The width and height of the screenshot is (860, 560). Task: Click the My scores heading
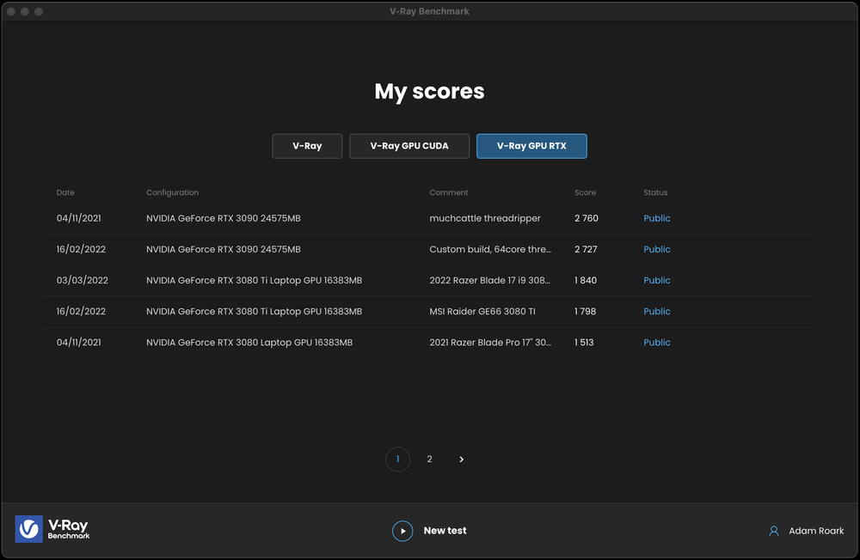[429, 91]
